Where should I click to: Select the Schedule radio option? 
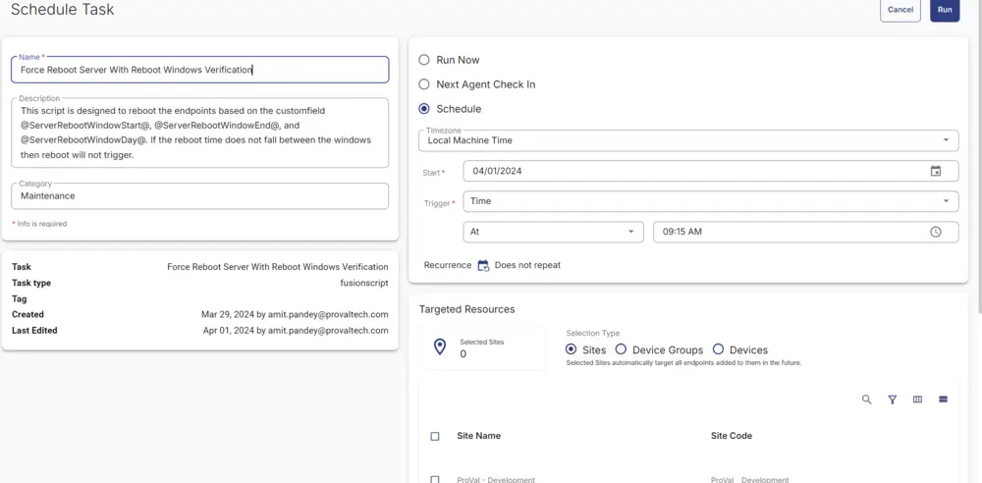tap(424, 109)
